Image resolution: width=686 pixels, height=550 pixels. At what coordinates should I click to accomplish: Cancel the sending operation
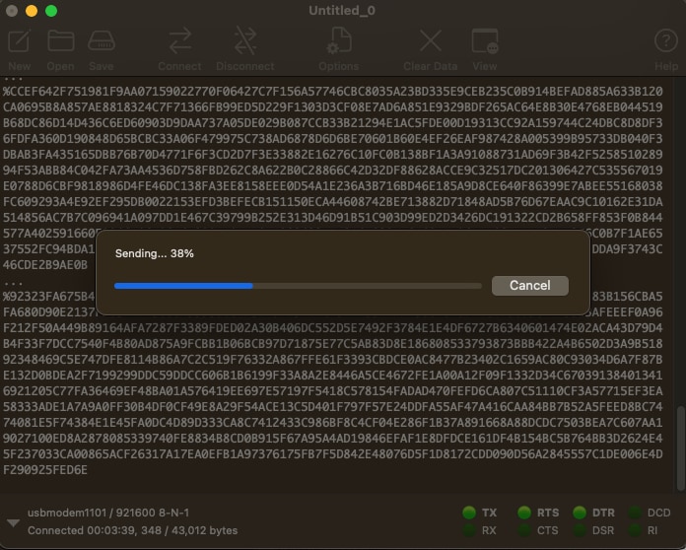tap(529, 285)
